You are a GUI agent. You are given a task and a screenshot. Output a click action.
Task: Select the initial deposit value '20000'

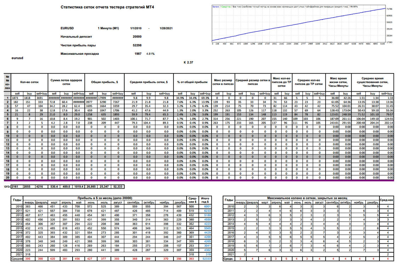point(137,37)
